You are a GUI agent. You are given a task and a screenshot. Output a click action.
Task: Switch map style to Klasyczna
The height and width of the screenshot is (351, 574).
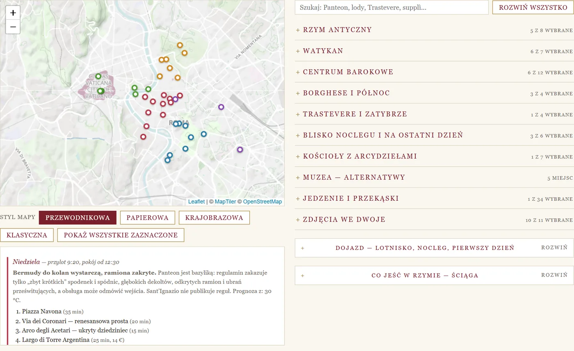click(x=27, y=235)
